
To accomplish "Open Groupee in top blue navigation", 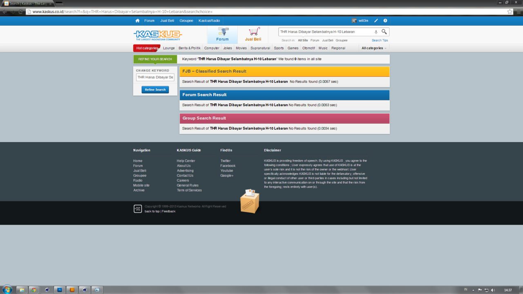I will 186,20.
